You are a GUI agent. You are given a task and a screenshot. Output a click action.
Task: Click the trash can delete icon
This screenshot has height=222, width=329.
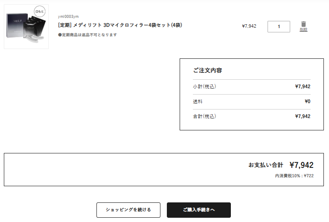point(303,24)
